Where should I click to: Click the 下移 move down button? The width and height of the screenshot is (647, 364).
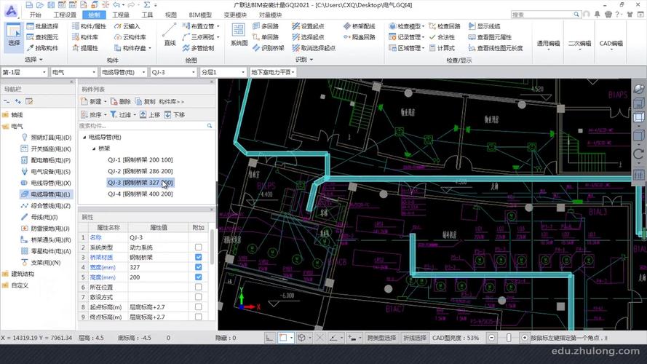(175, 115)
